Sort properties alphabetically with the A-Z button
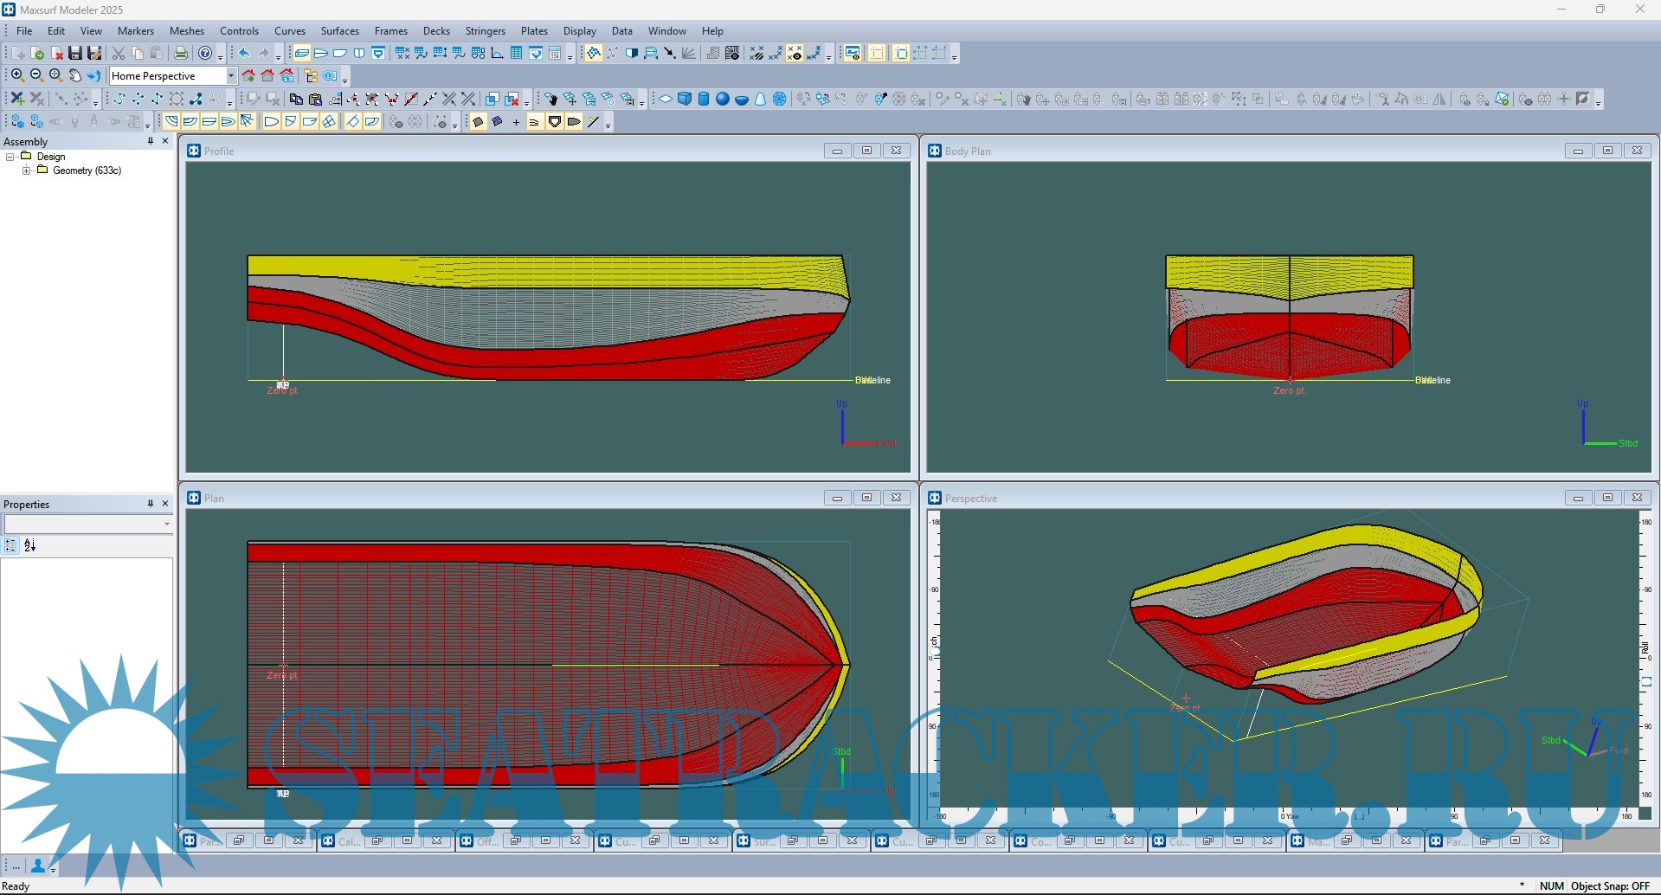The image size is (1661, 895). 29,545
